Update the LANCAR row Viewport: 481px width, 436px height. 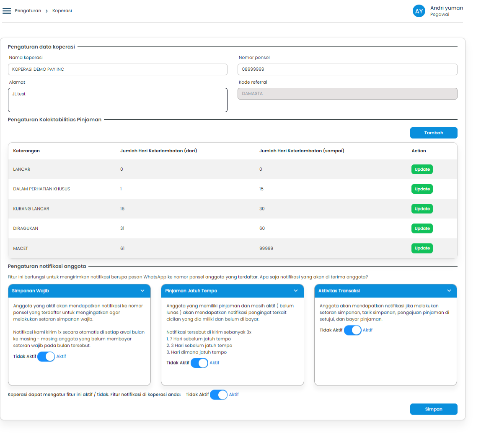tap(422, 169)
